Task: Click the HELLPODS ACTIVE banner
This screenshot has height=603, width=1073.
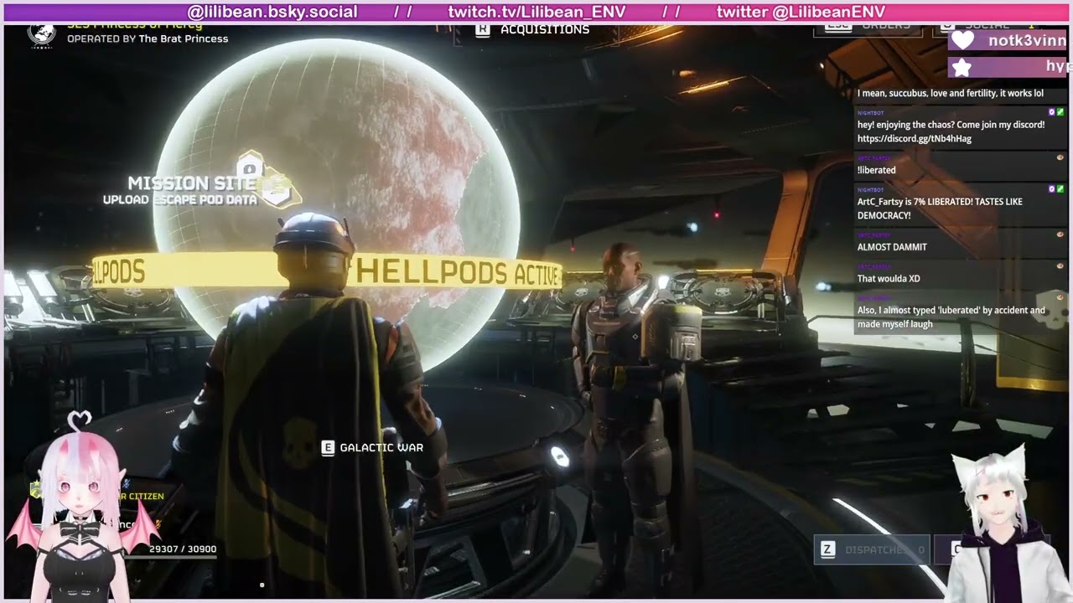Action: tap(457, 271)
